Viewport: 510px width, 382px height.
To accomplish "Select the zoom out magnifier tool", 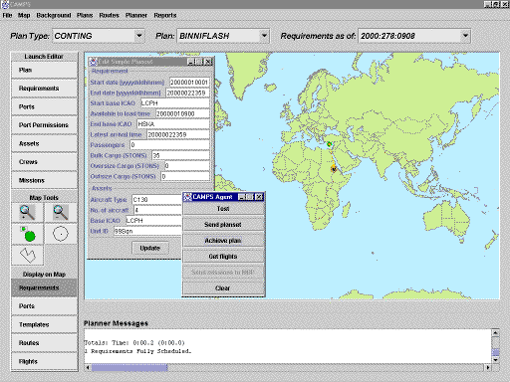I will point(61,212).
